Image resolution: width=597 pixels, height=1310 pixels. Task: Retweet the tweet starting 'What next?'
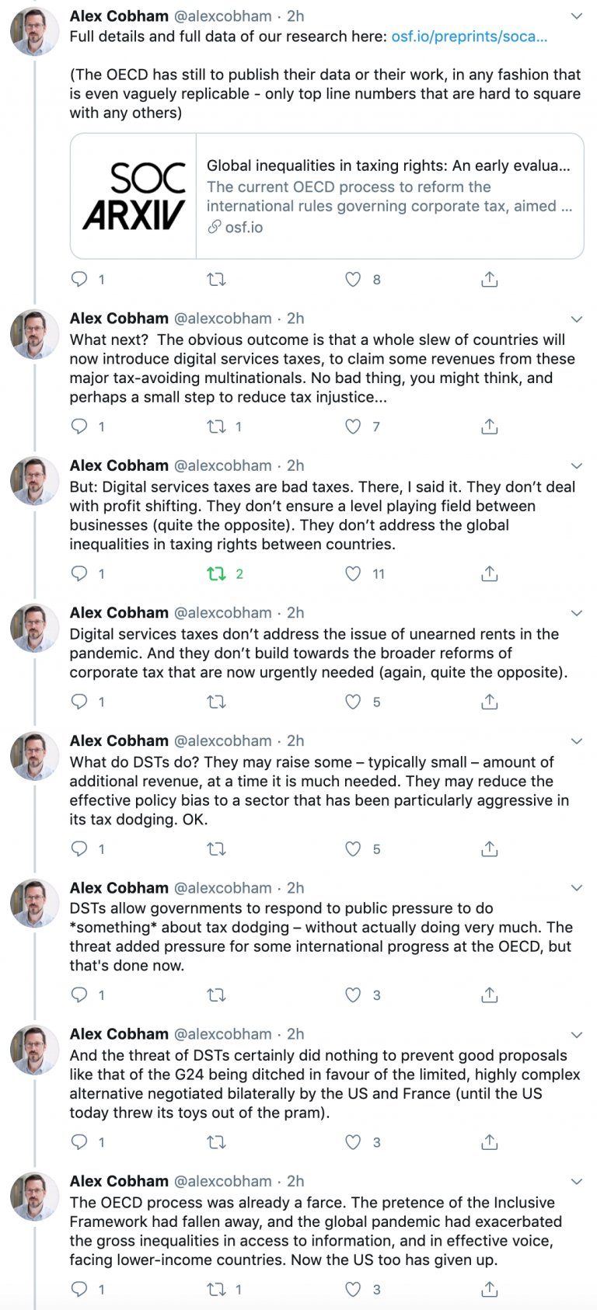tap(216, 426)
